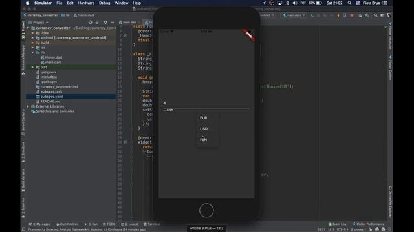This screenshot has height=232, width=414.
Task: Open the USD currency dropdown in the app
Action: tap(168, 110)
